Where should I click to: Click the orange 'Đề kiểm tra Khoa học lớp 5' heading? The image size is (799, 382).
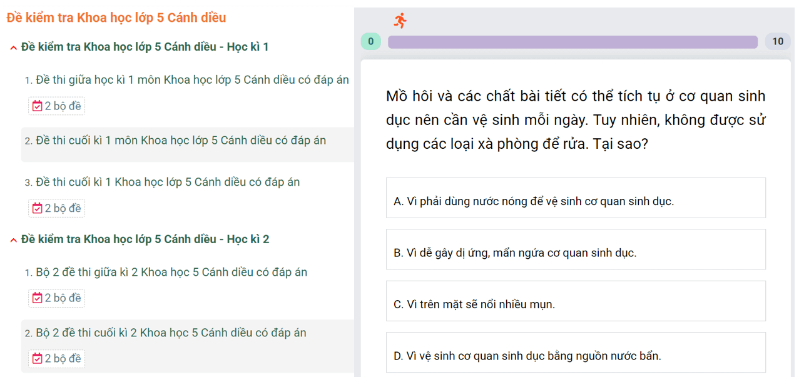[116, 18]
